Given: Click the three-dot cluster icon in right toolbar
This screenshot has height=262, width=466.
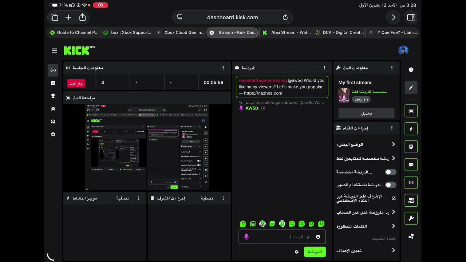Looking at the screenshot, I should (411, 236).
